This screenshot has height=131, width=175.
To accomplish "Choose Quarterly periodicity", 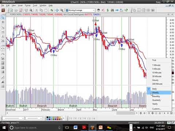I will [159, 100].
